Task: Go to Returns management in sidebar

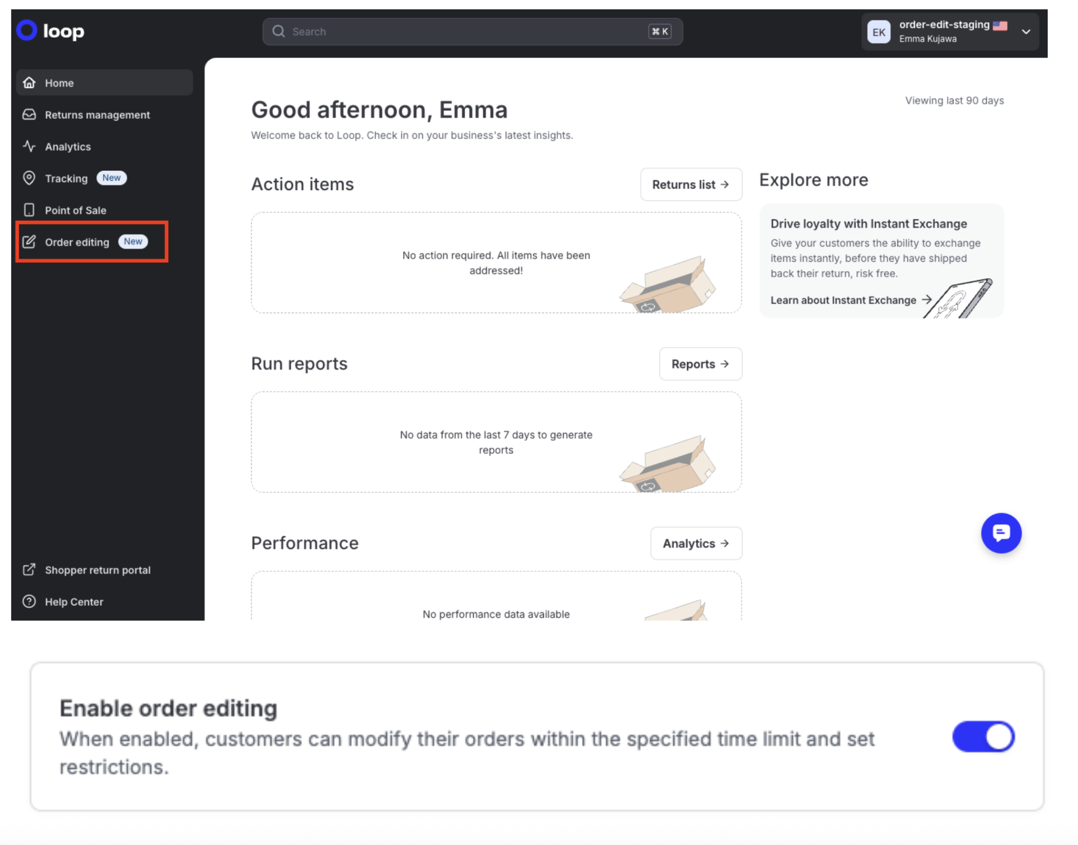Action: (x=97, y=115)
